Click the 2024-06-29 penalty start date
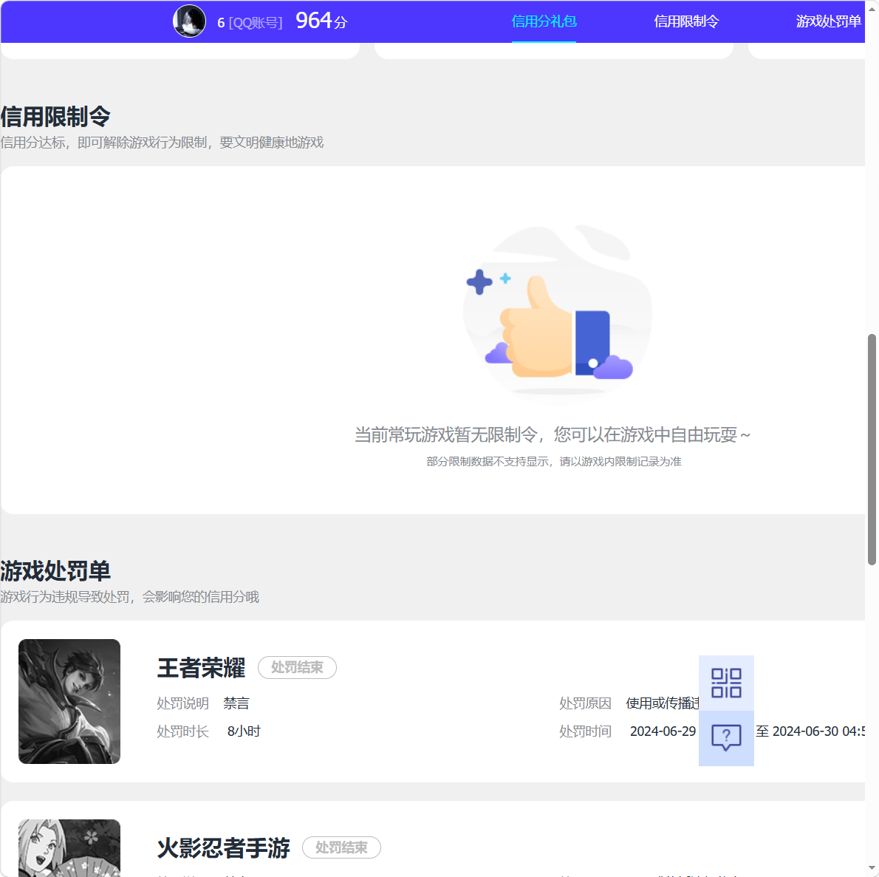879x877 pixels. tap(663, 731)
